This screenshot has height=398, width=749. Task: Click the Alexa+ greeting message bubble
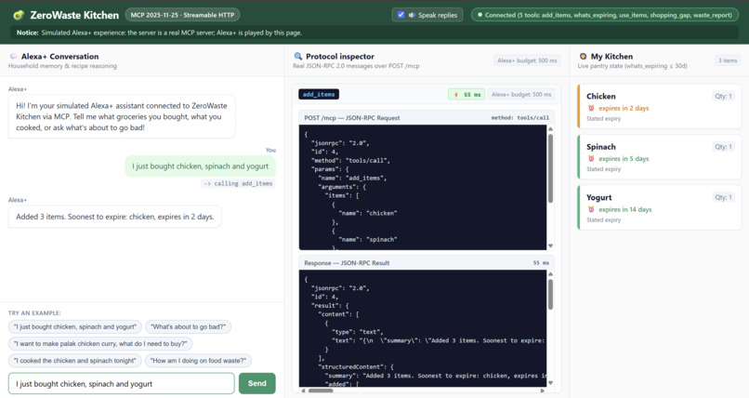pyautogui.click(x=122, y=116)
